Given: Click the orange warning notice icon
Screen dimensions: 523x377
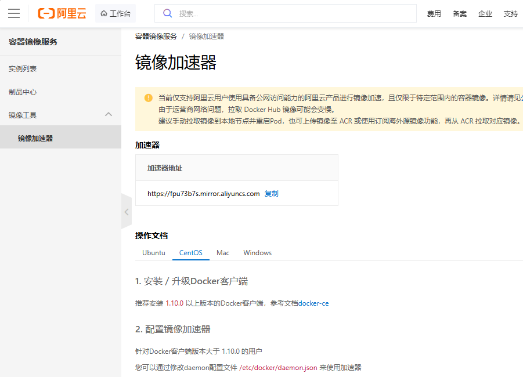Looking at the screenshot, I should [149, 97].
